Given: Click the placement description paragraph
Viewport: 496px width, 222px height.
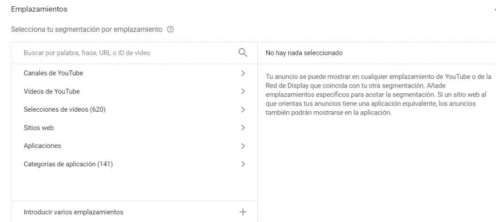Looking at the screenshot, I should click(378, 95).
